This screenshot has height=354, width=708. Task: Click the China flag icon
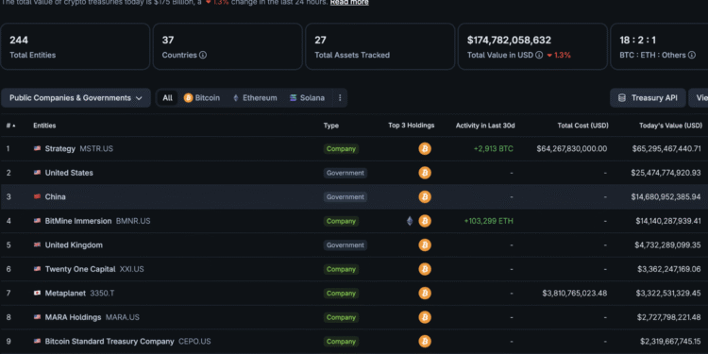click(37, 197)
